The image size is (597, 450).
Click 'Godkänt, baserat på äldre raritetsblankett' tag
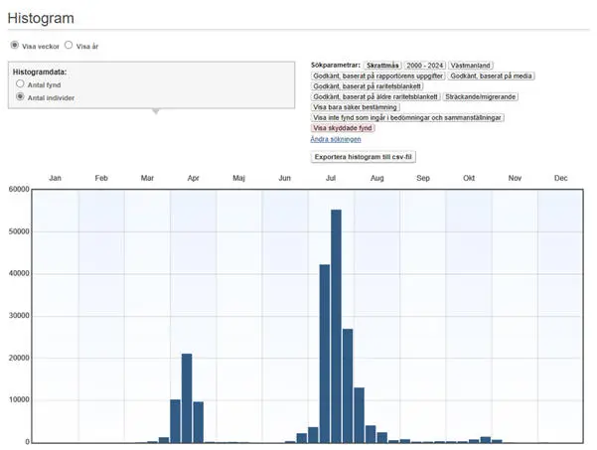tap(375, 97)
